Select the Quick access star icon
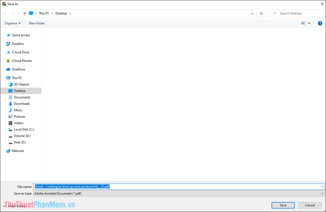 [8, 35]
